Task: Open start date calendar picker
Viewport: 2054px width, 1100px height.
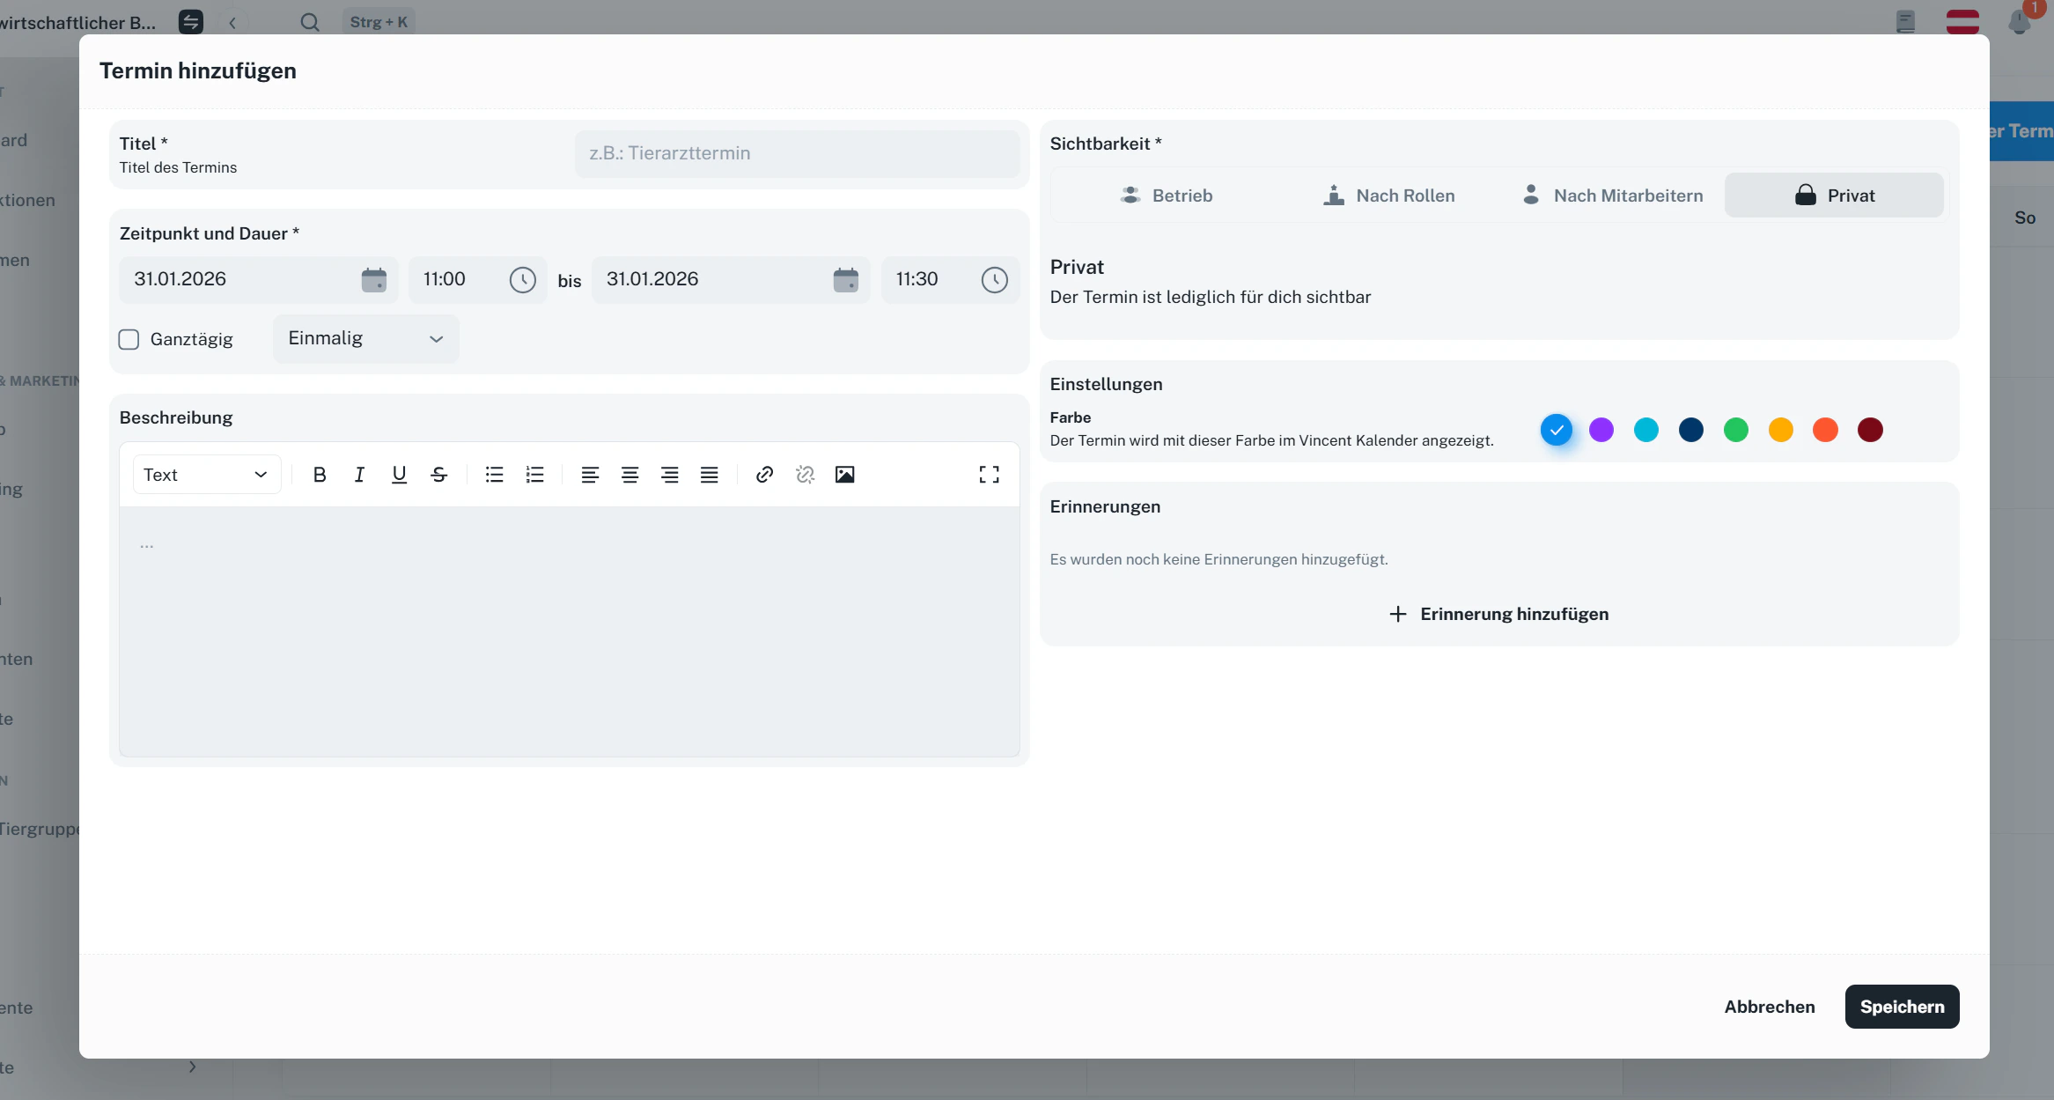Action: (x=373, y=280)
